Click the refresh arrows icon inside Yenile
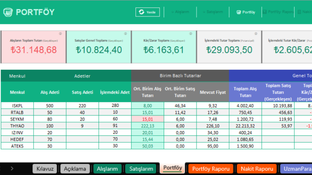Image resolution: width=312 pixels, height=175 pixels. [x=141, y=12]
